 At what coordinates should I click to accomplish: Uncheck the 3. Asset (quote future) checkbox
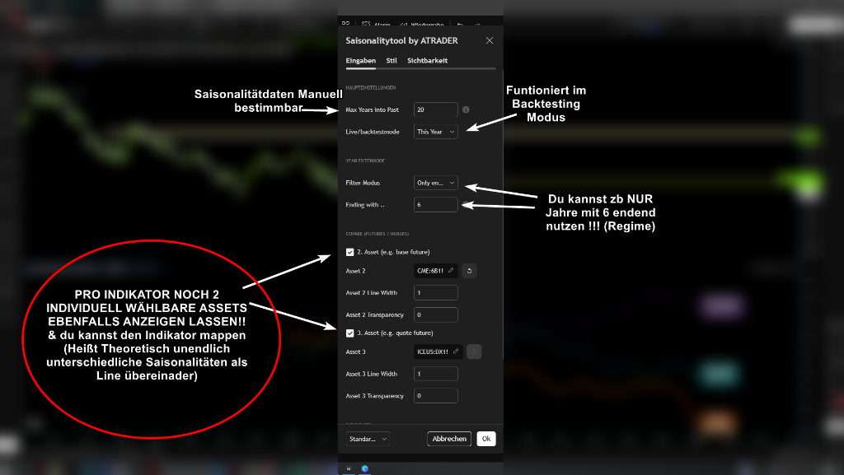[350, 333]
